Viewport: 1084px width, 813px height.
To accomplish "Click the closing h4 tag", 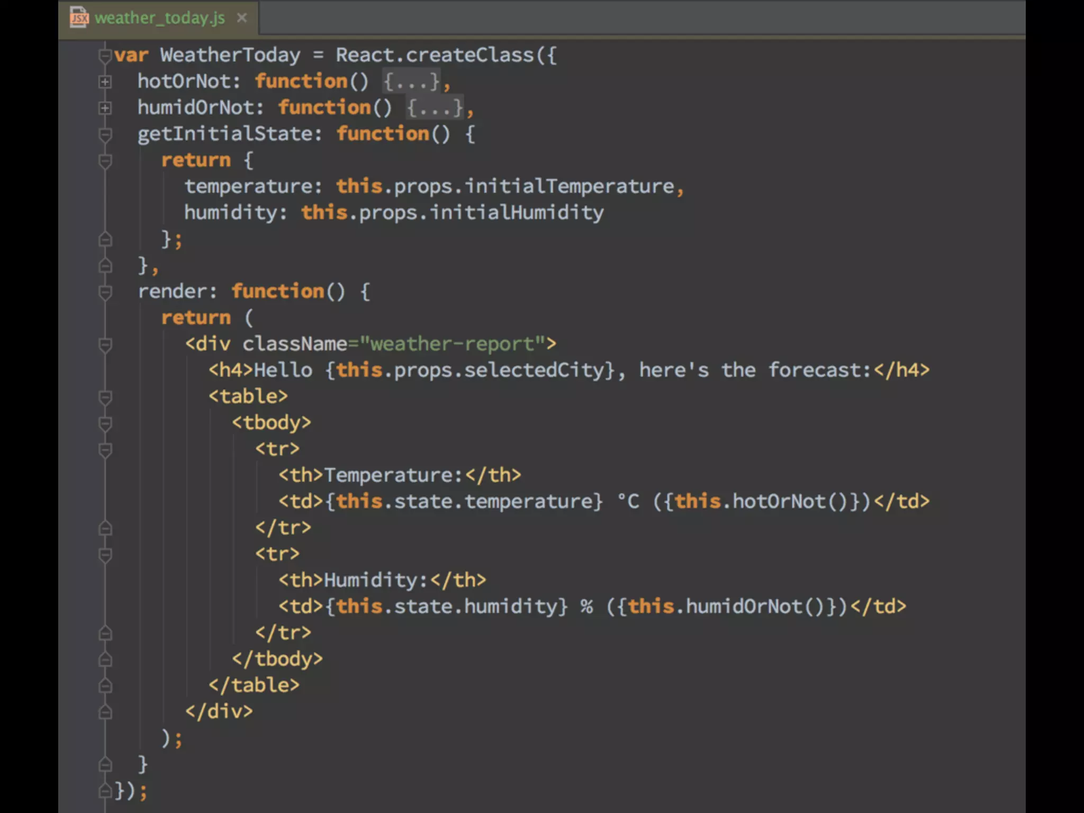I will (x=902, y=371).
